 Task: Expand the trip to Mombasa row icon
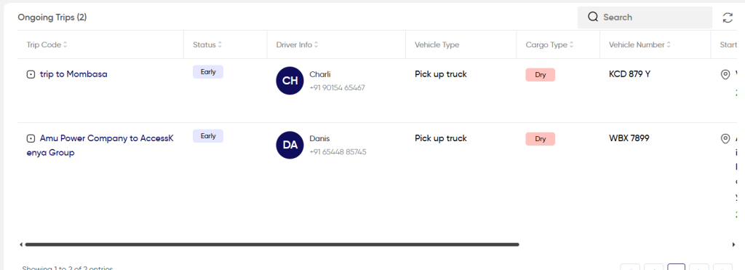coord(31,75)
